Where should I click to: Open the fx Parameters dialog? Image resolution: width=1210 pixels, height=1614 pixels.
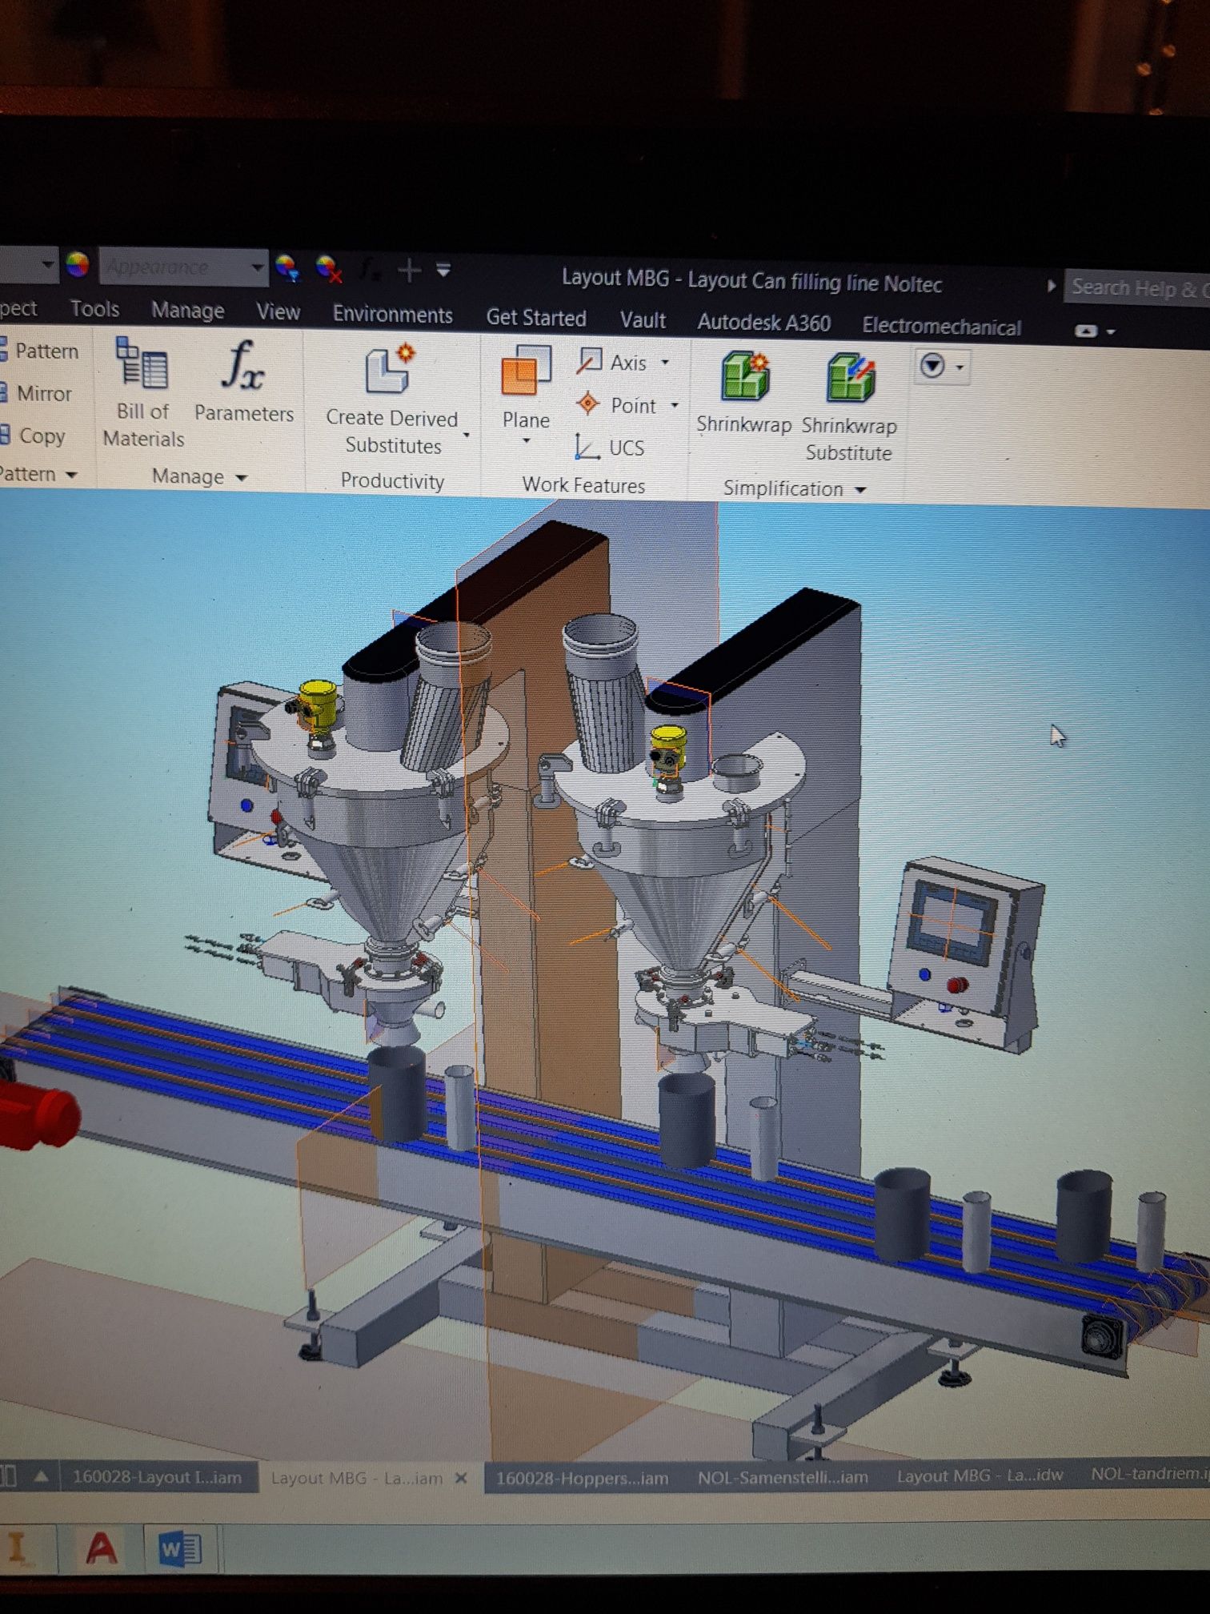point(243,382)
